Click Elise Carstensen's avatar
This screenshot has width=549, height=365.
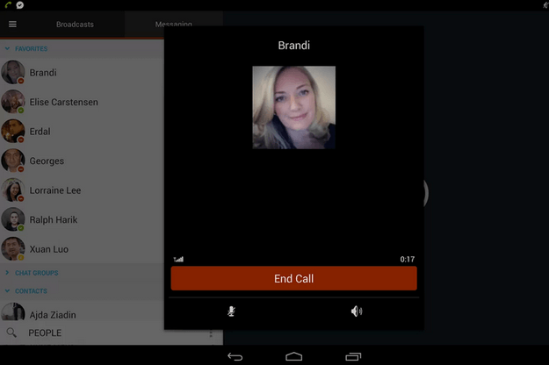point(13,102)
